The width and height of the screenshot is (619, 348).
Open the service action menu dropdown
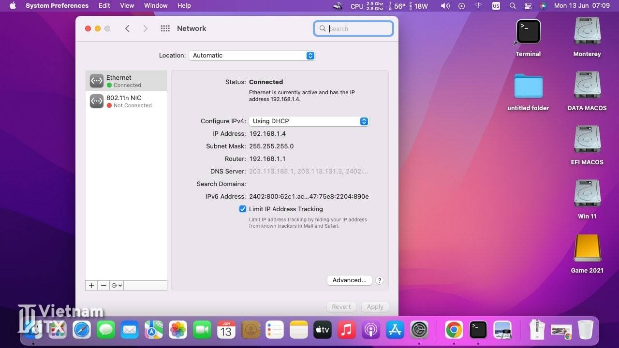117,286
